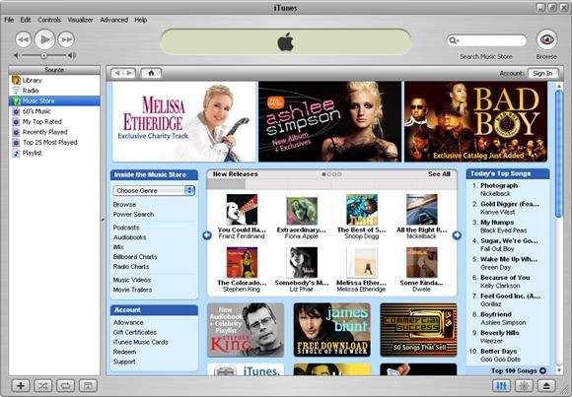Screen dimensions: 572x397
Task: Toggle the artwork viewer button
Action: (x=88, y=386)
